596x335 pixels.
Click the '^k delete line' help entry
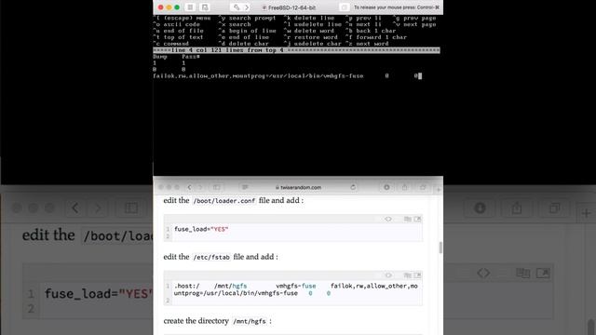tap(308, 18)
